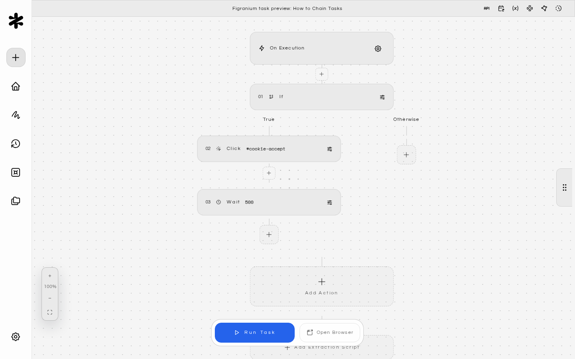The image size is (575, 359).
Task: Click the pin icon in top bar
Action: click(544, 8)
